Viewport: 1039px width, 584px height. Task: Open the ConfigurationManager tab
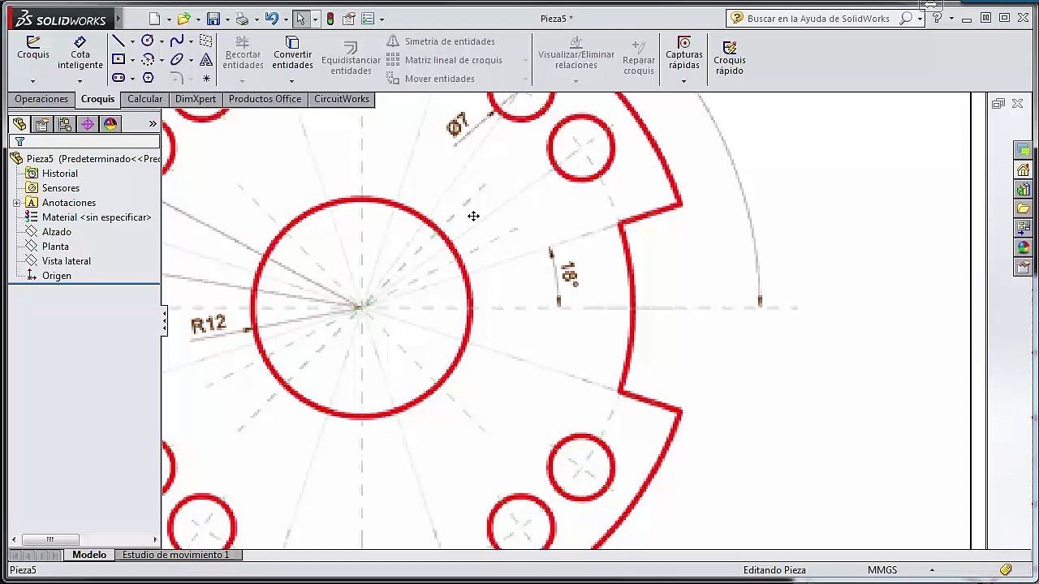pos(65,124)
